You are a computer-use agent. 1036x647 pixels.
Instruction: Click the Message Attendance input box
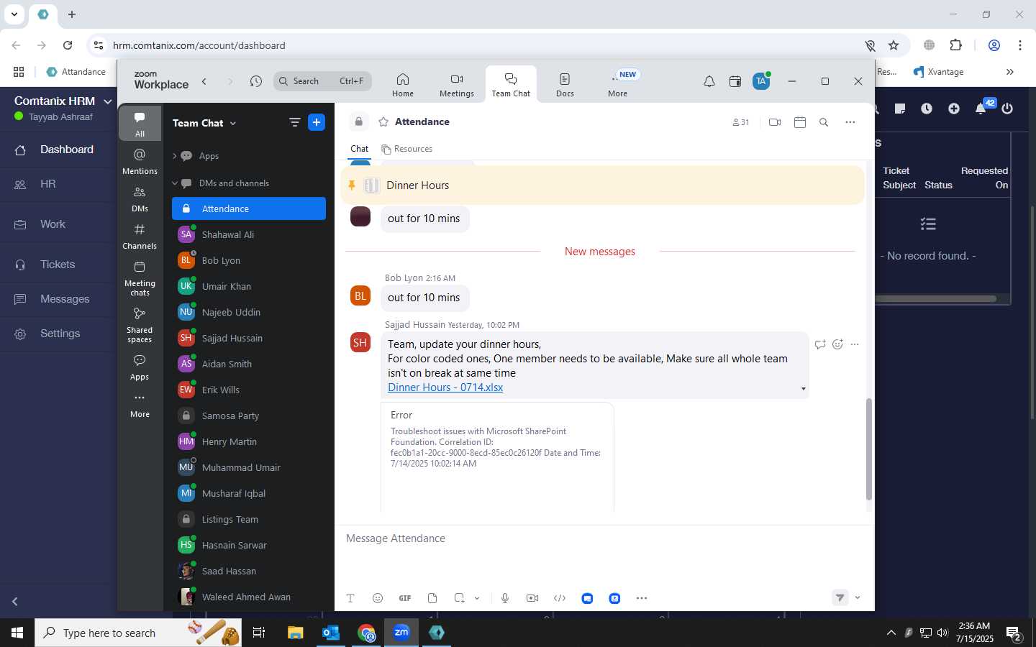(603, 538)
